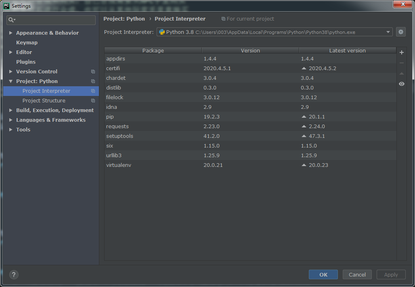
Task: Click the gear icon beside interpreter dropdown
Action: 401,32
